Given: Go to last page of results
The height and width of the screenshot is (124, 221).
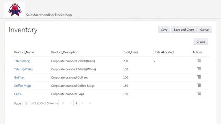Looking at the screenshot, I should click(x=90, y=103).
